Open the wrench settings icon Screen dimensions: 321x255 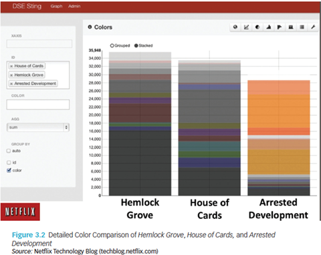point(313,27)
